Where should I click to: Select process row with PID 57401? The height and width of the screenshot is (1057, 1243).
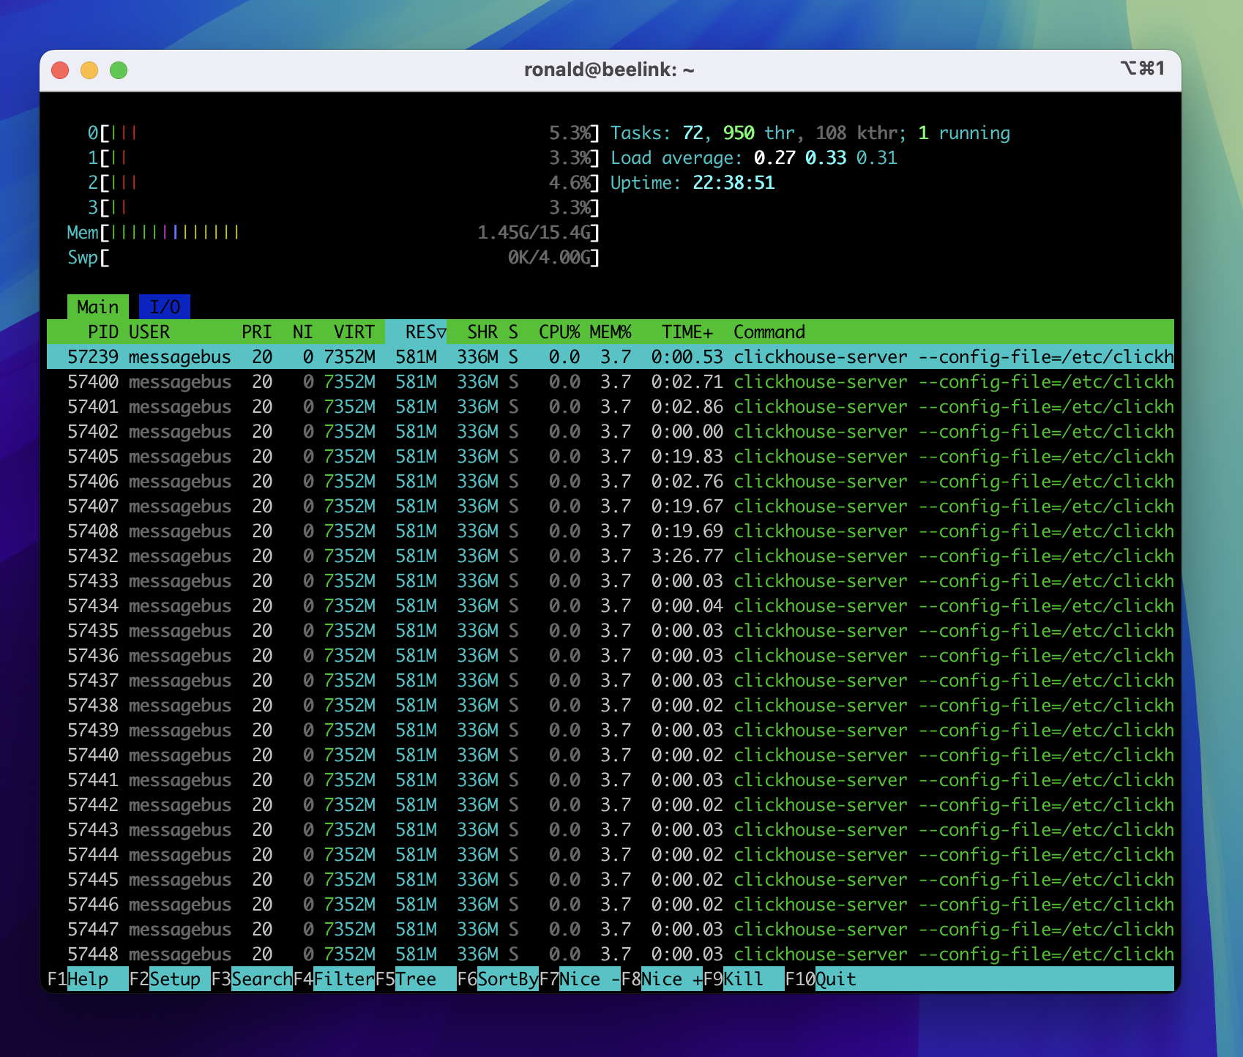611,406
